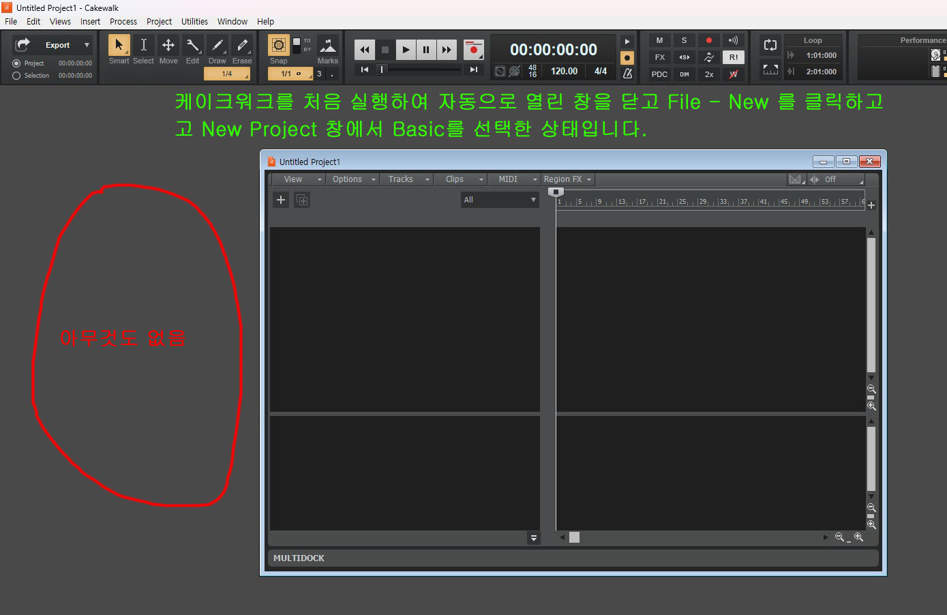Stop playback

tap(385, 50)
